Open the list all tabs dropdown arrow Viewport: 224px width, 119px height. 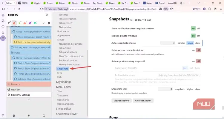(x=199, y=3)
